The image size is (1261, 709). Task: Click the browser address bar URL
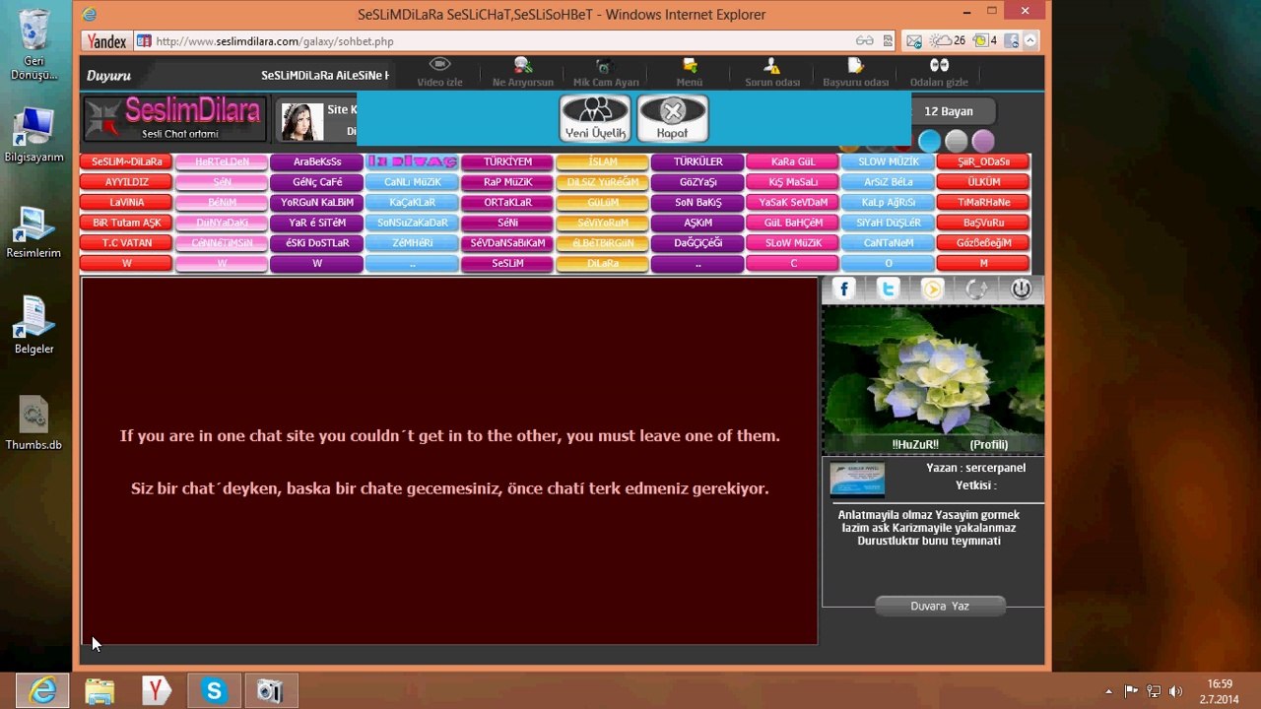(275, 41)
